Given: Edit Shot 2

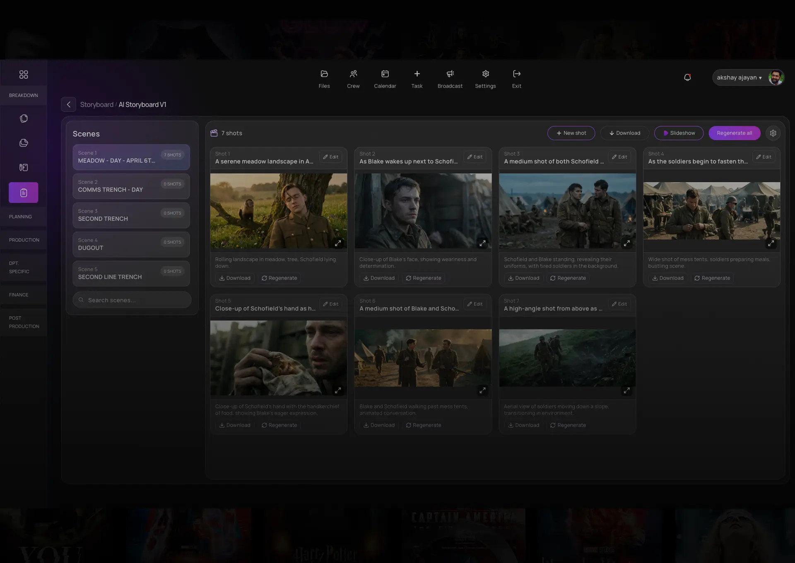Looking at the screenshot, I should (x=475, y=157).
